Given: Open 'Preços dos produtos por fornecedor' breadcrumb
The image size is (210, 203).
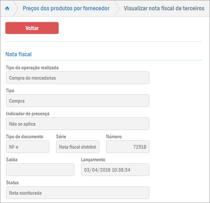Looking at the screenshot, I should click(66, 8).
